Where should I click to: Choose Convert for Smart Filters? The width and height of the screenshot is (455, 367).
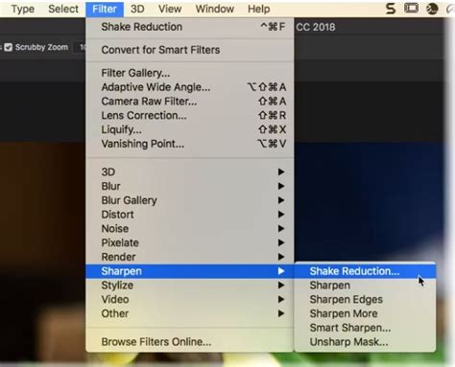pyautogui.click(x=190, y=50)
